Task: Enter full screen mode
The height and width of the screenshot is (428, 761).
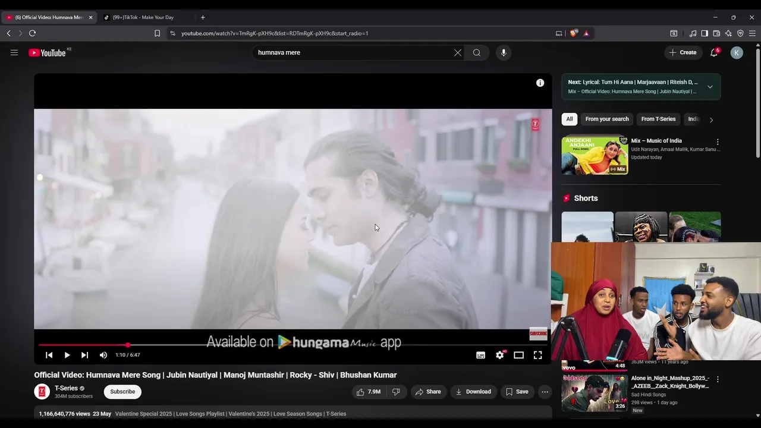Action: tap(537, 355)
